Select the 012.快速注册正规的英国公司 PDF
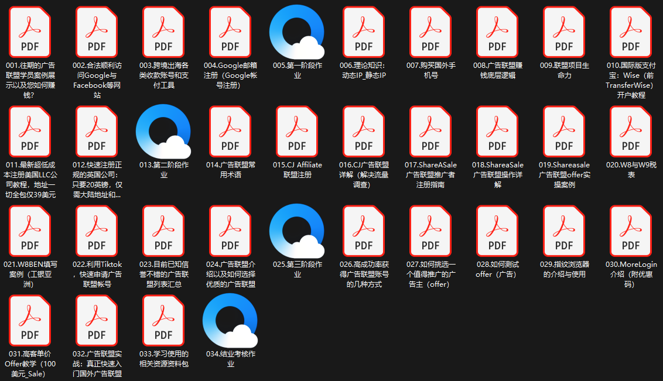Screen dimensions: 663x381 (x=97, y=132)
